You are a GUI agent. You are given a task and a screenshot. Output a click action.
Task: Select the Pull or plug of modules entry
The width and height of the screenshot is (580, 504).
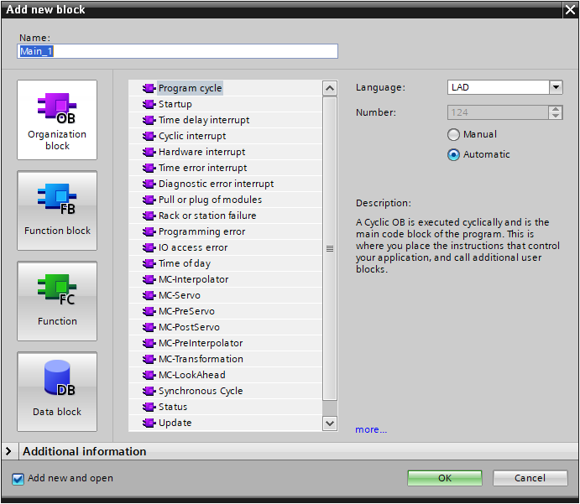[225, 200]
